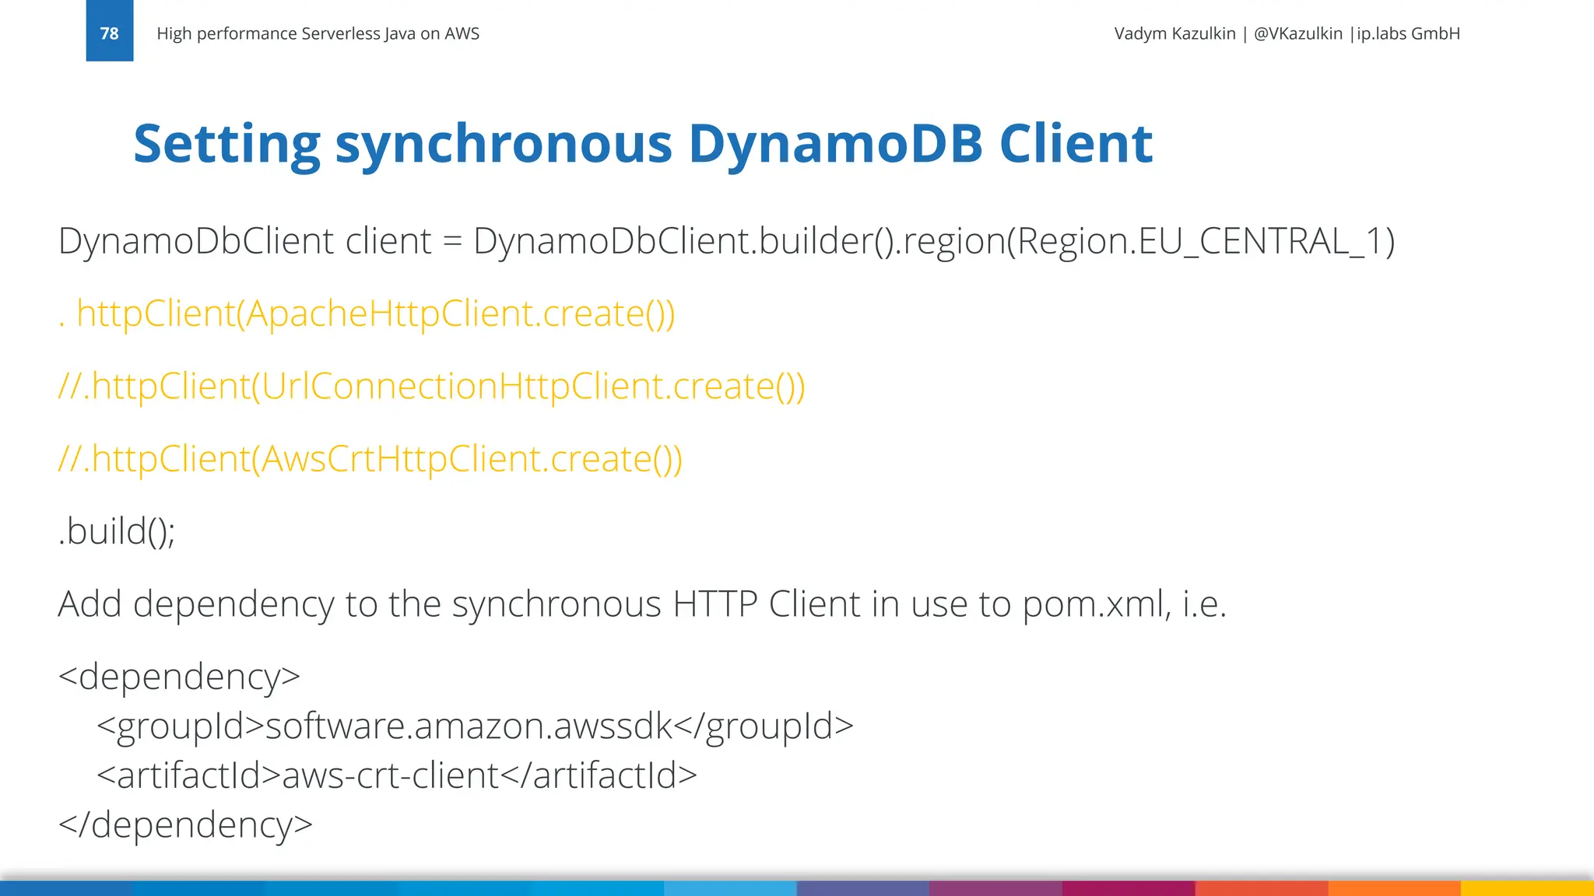1594x896 pixels.
Task: Click the slide title 'Setting synchronous DynamoDB Client'
Action: [642, 144]
